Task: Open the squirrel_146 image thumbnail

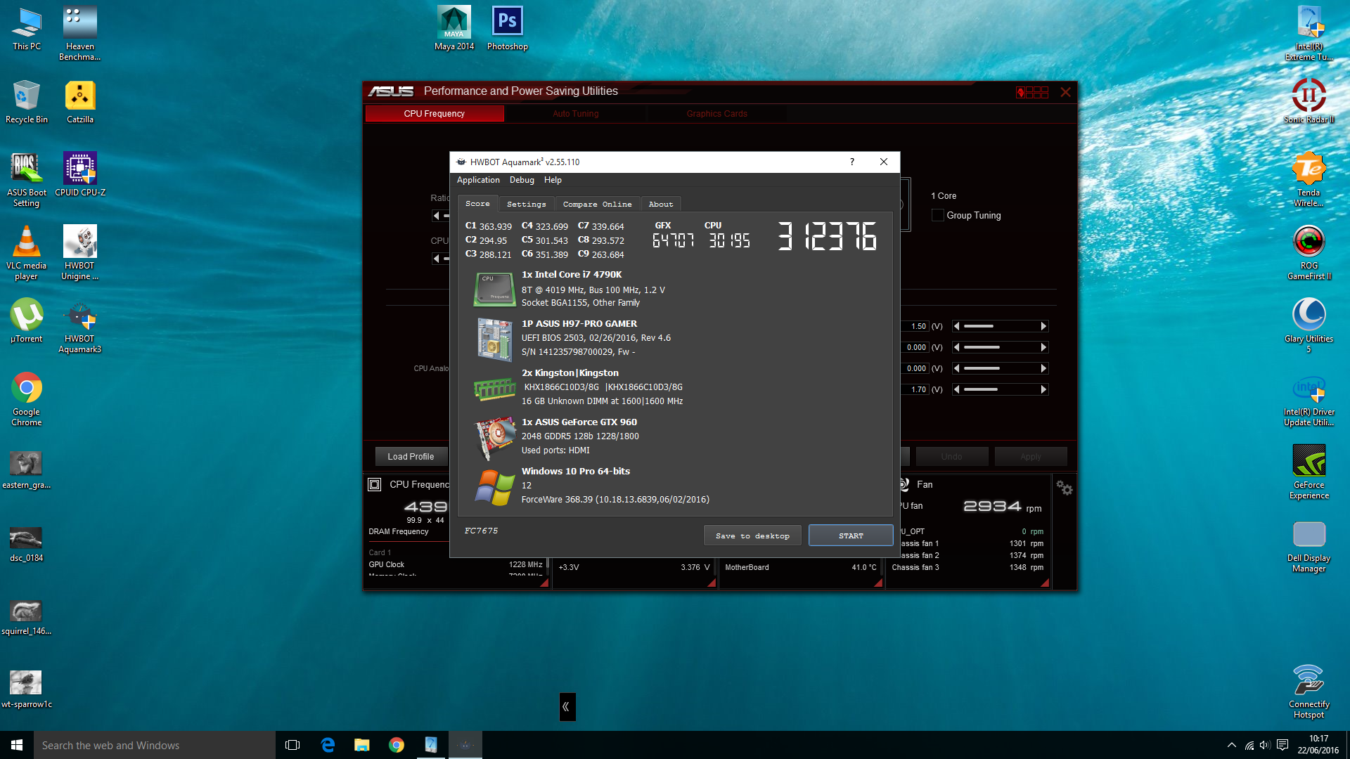Action: [x=27, y=616]
